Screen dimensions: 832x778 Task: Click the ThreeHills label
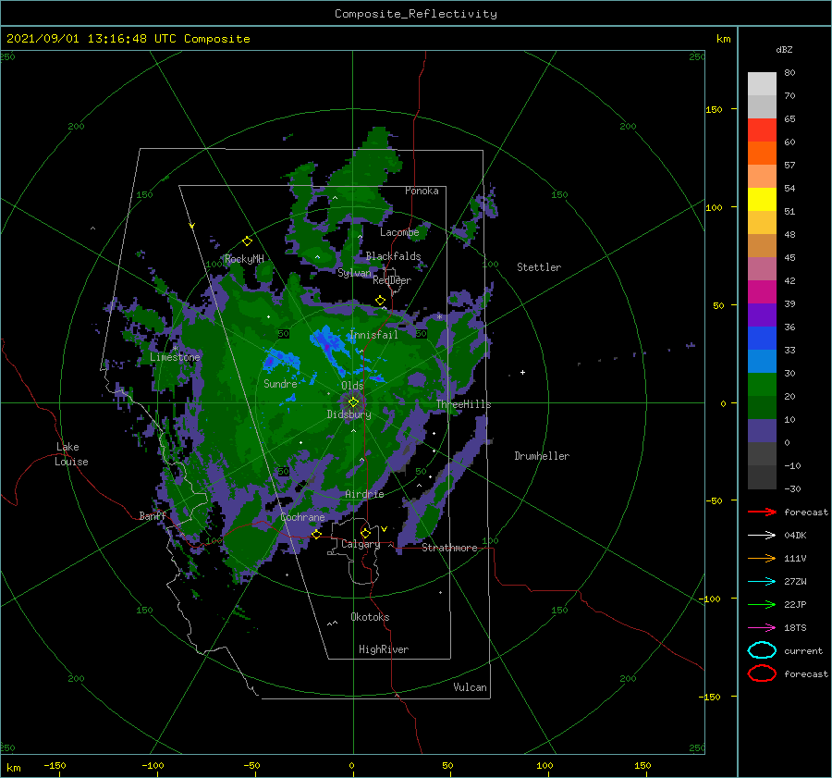[x=464, y=404]
